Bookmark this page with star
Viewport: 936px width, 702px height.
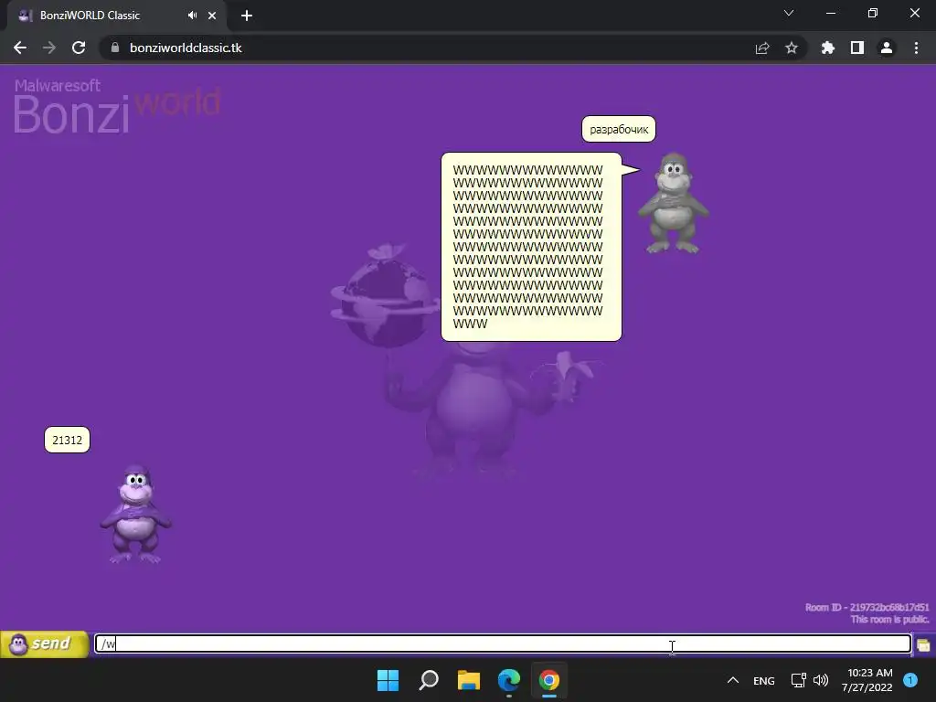click(792, 48)
